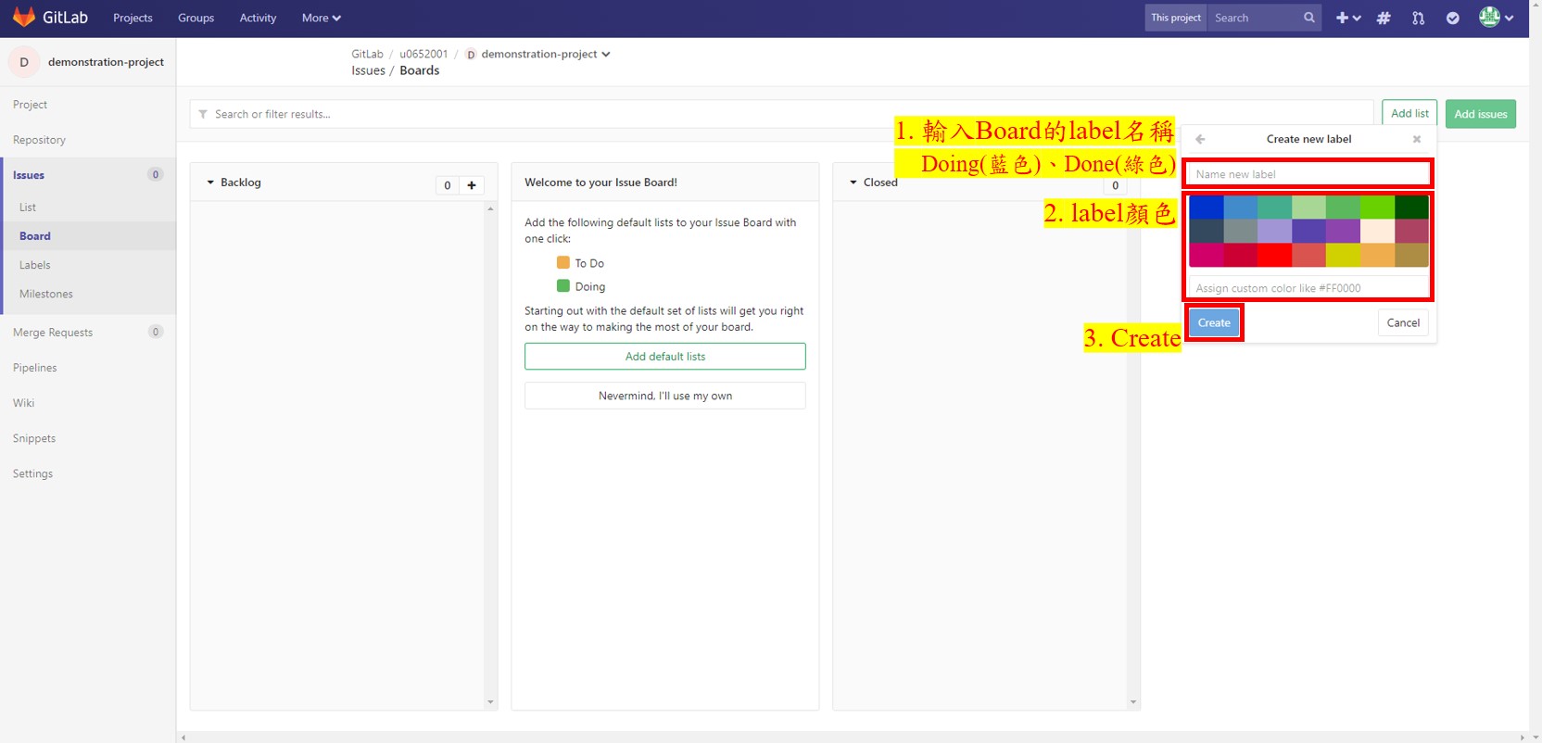
Task: Cancel the new label creation
Action: point(1403,322)
